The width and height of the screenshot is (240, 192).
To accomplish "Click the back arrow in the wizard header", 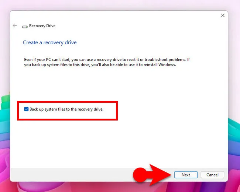I will (x=15, y=26).
